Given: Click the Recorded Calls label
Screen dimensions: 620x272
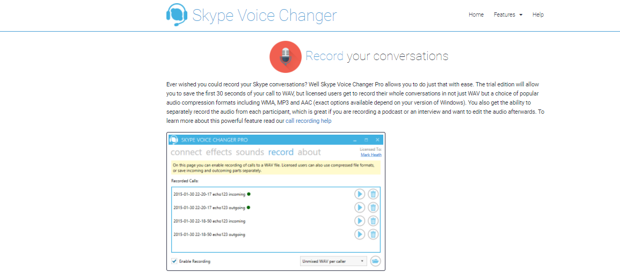Looking at the screenshot, I should point(185,181).
